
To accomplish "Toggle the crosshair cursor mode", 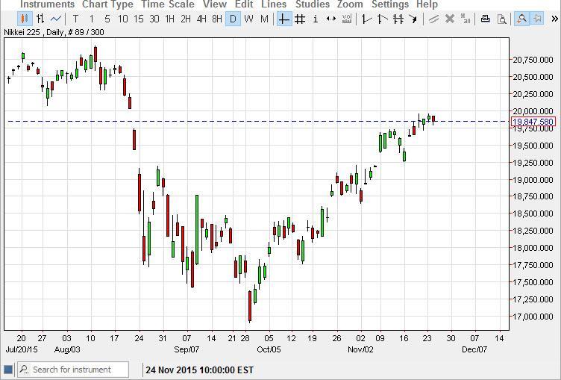I will [x=283, y=19].
